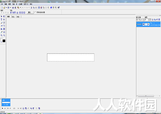Switch to the 优化 (Optimize) tab
Image resolution: width=161 pixels, height=114 pixels.
(13, 17)
